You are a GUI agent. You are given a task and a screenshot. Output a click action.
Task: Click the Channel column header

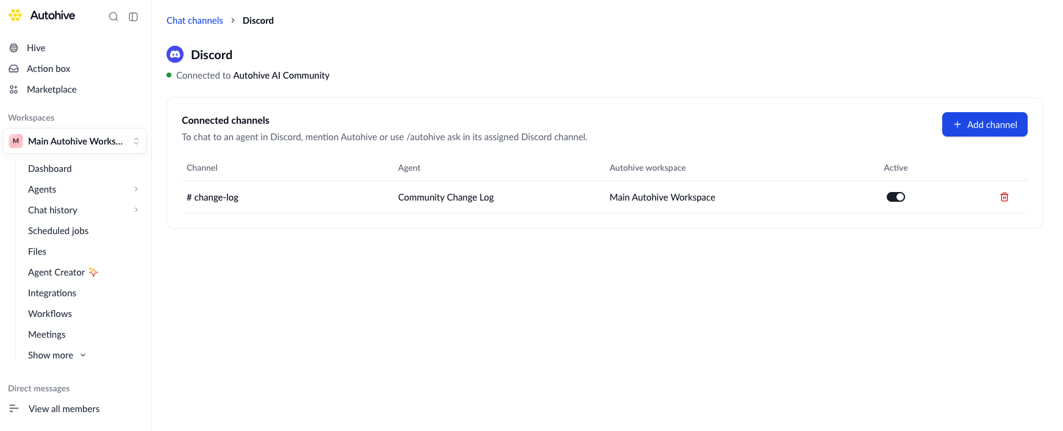[202, 168]
